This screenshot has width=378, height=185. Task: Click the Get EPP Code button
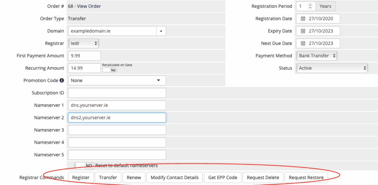click(x=223, y=178)
